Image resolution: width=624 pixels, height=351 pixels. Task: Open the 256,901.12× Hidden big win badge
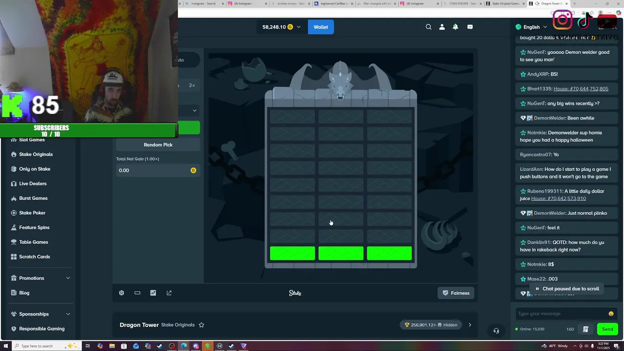click(x=431, y=325)
